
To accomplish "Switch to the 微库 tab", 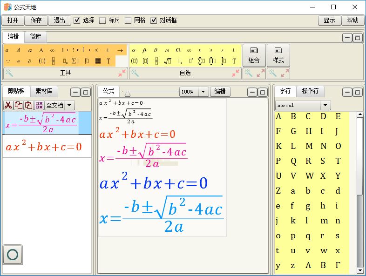I will [x=35, y=37].
